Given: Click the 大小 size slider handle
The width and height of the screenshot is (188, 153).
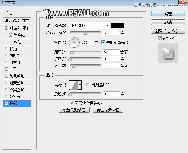Looking at the screenshot, I should (x=73, y=66).
